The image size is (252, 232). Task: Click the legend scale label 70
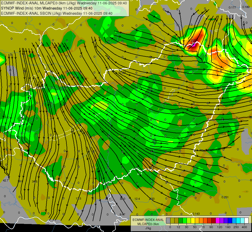[203, 227]
